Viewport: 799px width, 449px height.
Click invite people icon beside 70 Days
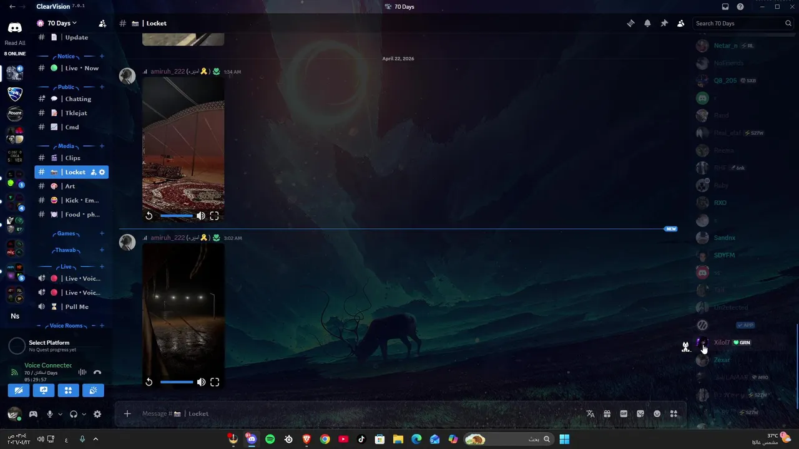(102, 23)
